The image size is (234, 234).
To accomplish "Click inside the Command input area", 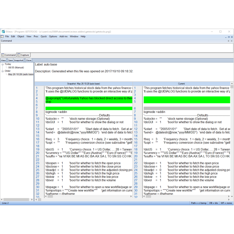I will (117, 47).
